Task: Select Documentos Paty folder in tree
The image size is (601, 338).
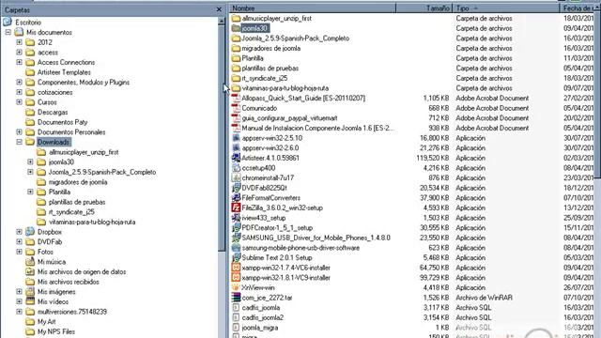Action: (63, 122)
